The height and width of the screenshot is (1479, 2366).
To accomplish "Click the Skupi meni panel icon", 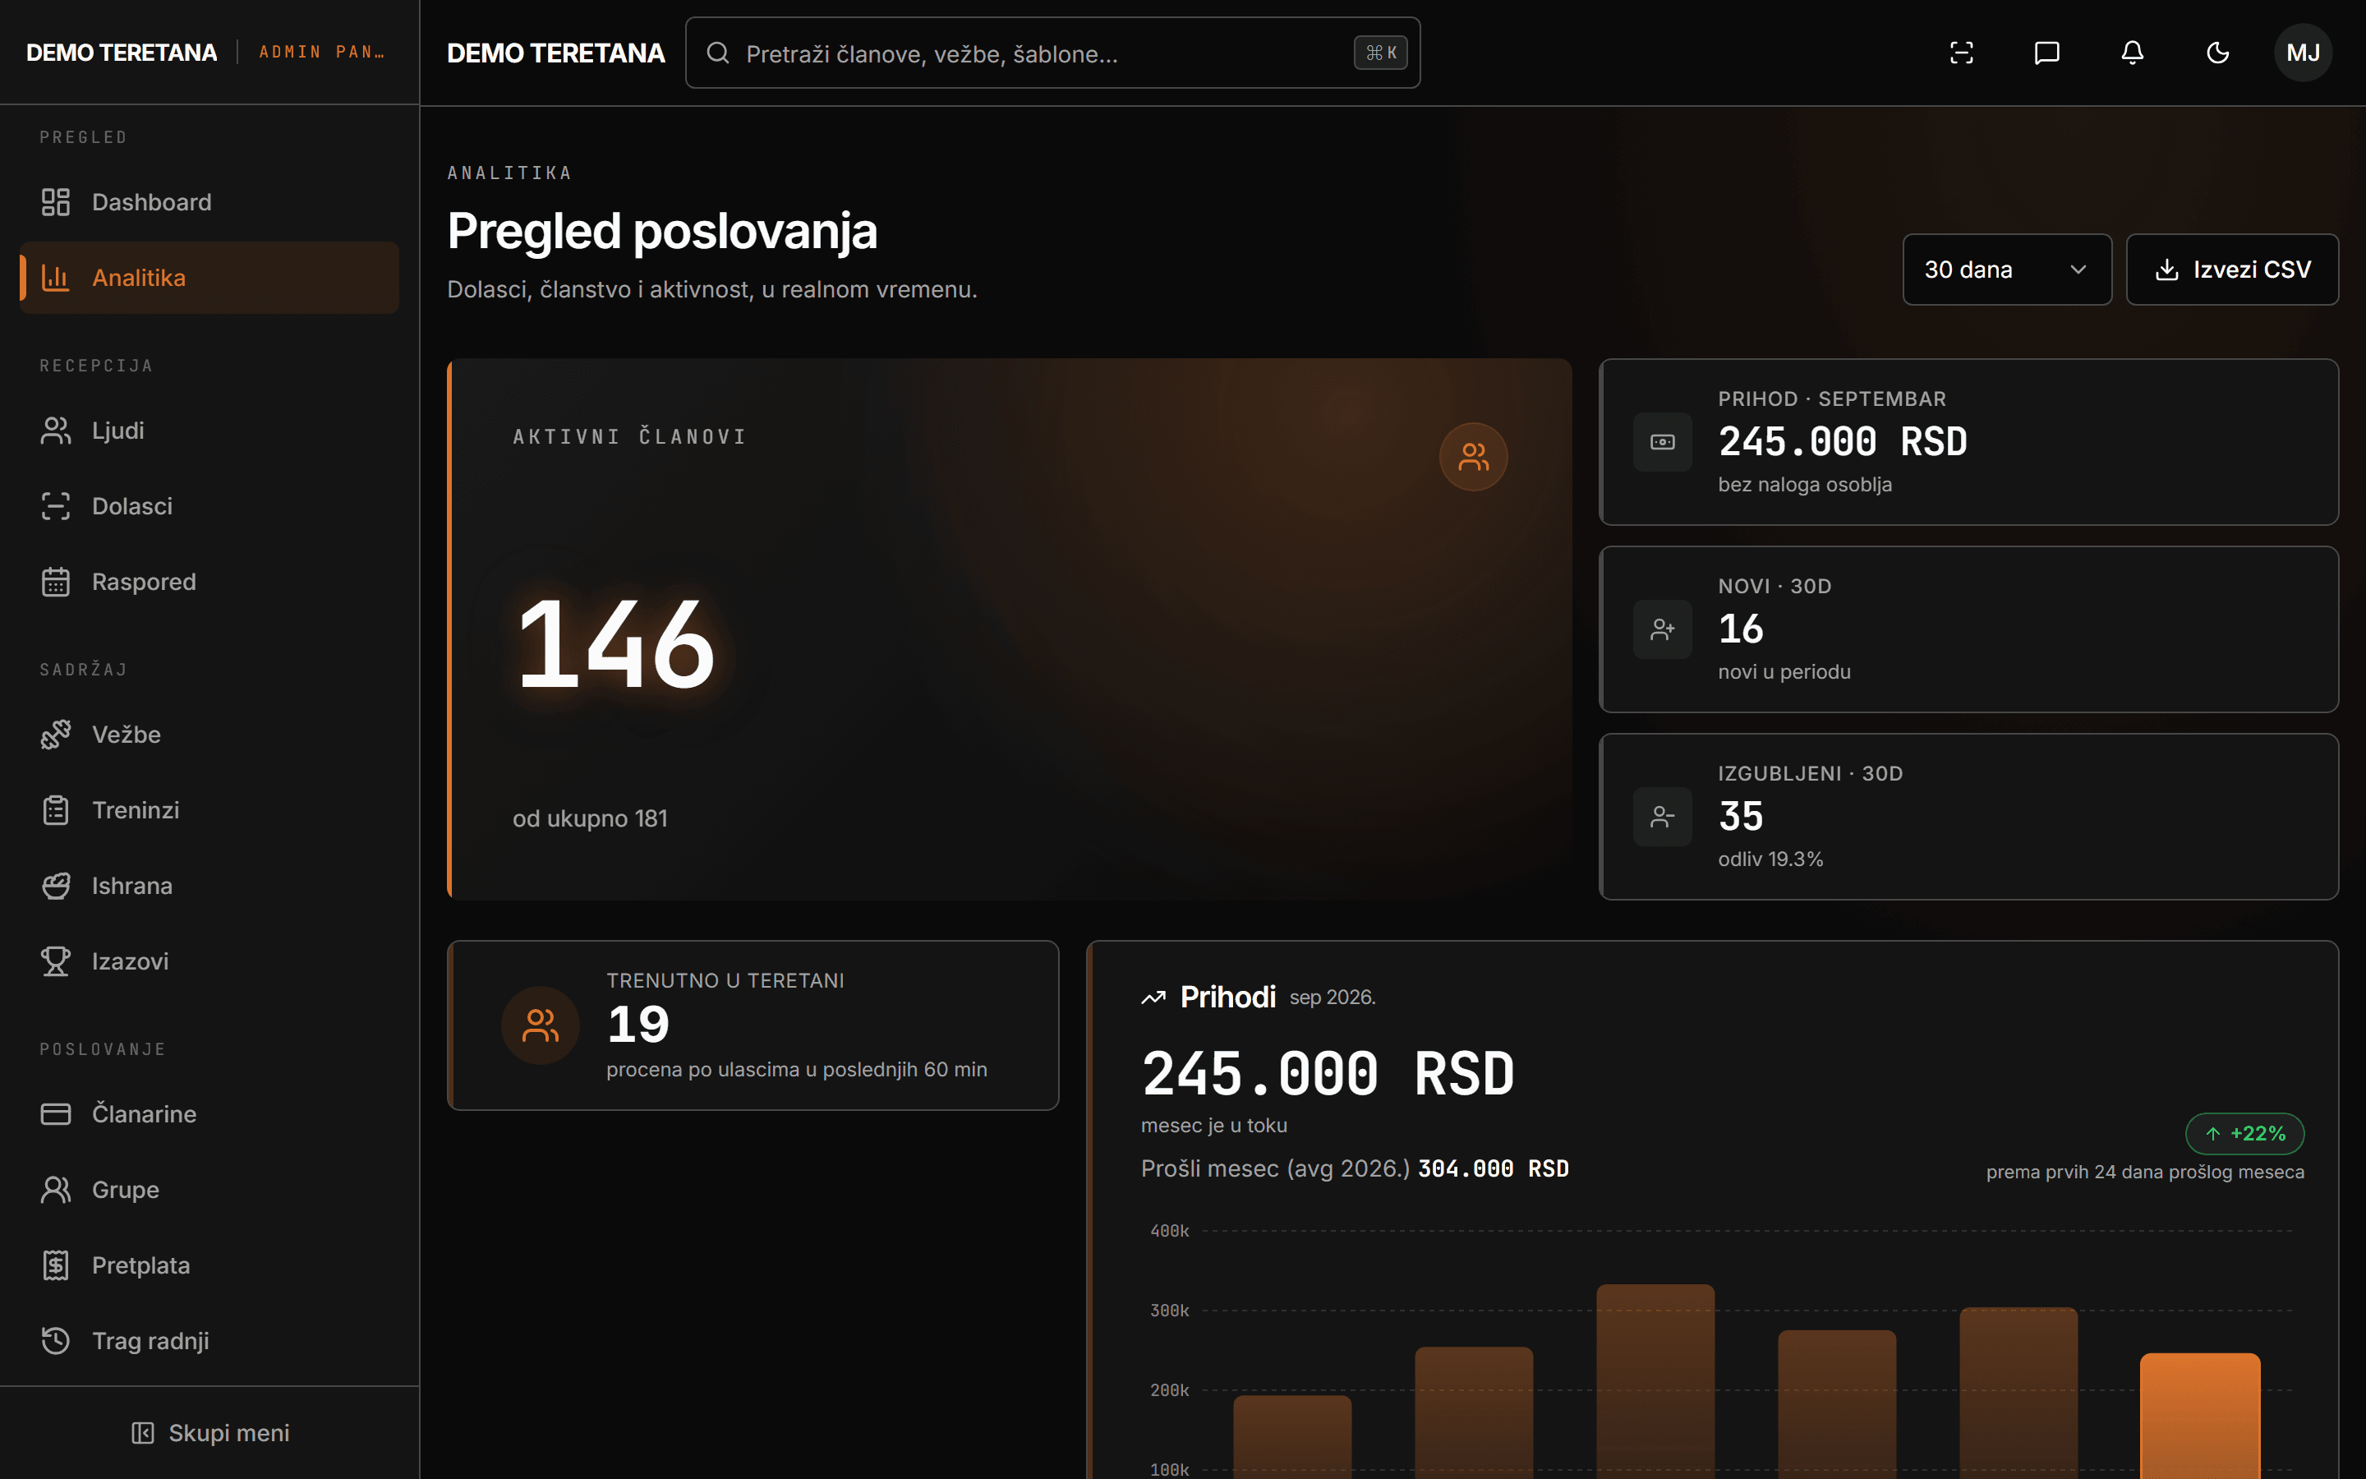I will click(x=143, y=1433).
